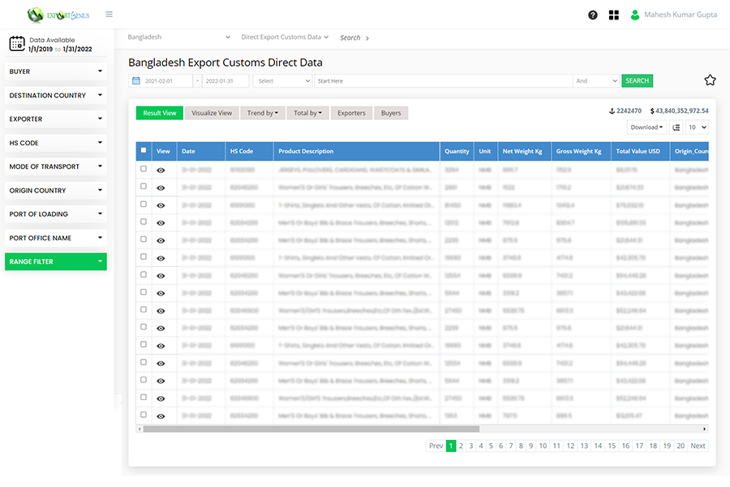
Task: Click the calendar icon in date field
Action: [x=136, y=81]
